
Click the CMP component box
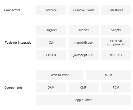[x=83, y=87]
